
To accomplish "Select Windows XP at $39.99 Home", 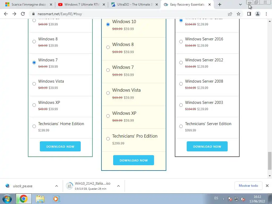I will [34, 105].
